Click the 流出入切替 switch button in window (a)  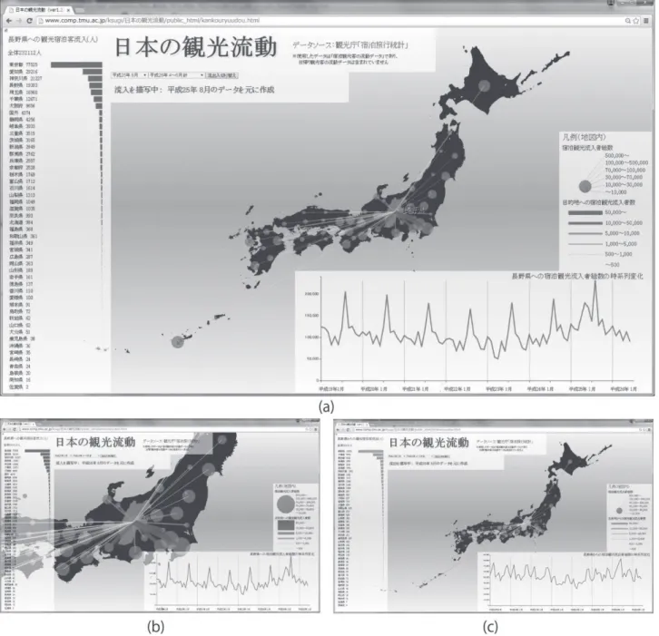[x=221, y=75]
